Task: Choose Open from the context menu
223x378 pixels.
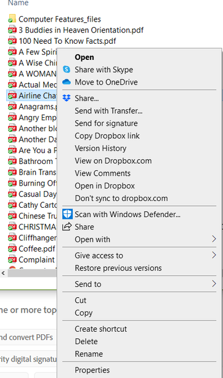Action: point(84,57)
